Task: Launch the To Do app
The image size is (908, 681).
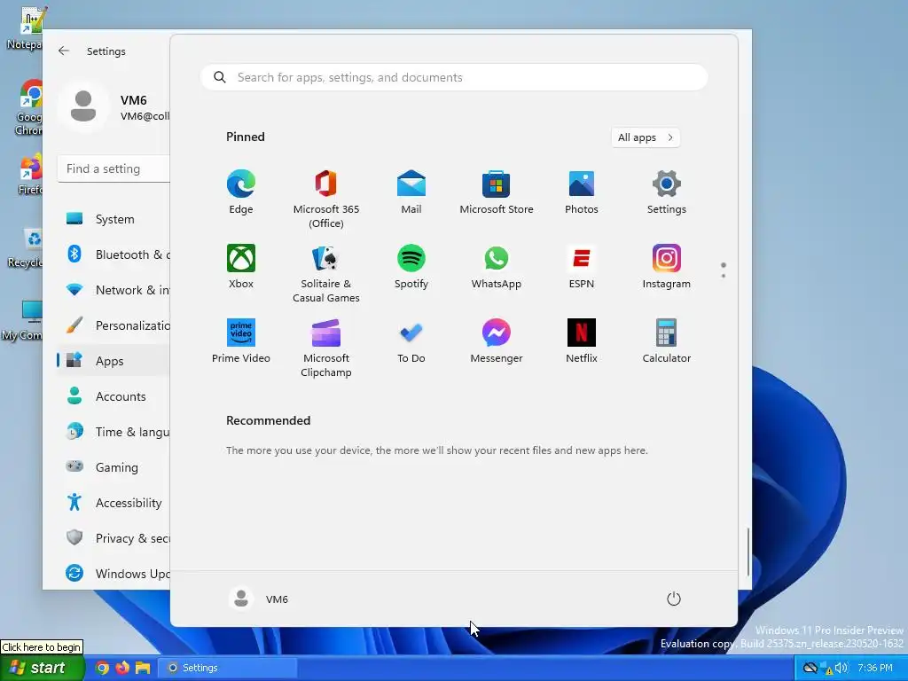Action: click(411, 341)
